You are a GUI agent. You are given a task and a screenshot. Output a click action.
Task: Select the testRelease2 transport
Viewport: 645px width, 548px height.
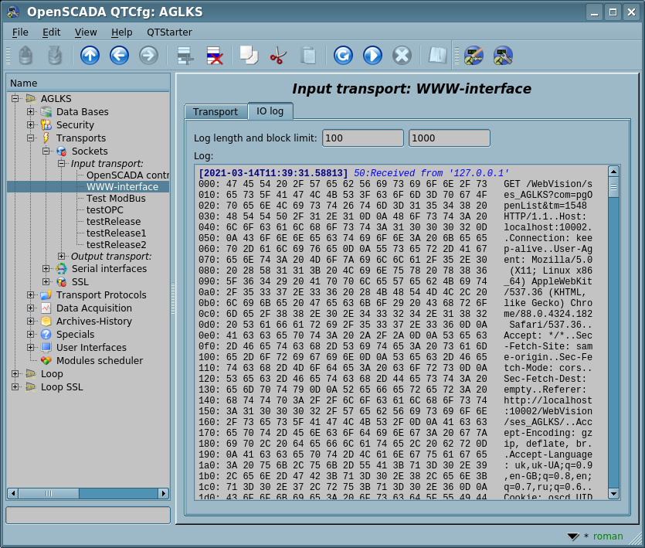(116, 244)
